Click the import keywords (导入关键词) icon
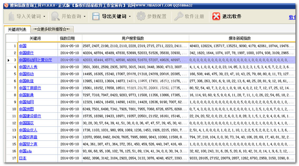Screen dimensions: 299x166 (11, 16)
